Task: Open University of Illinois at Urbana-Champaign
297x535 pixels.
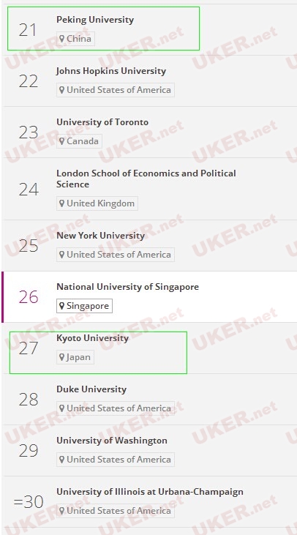Action: coord(150,492)
